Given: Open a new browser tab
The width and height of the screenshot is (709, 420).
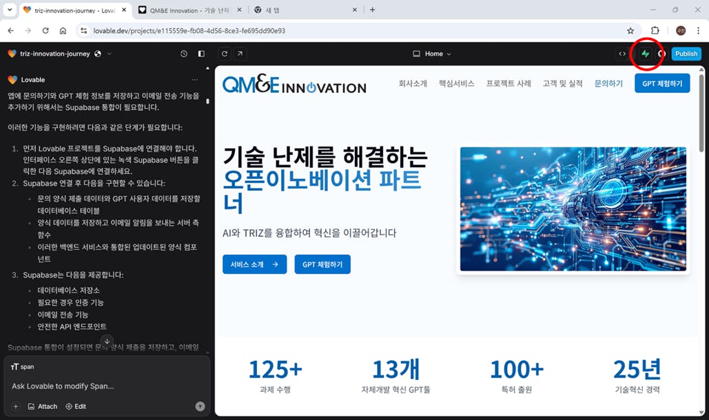Looking at the screenshot, I should (372, 10).
